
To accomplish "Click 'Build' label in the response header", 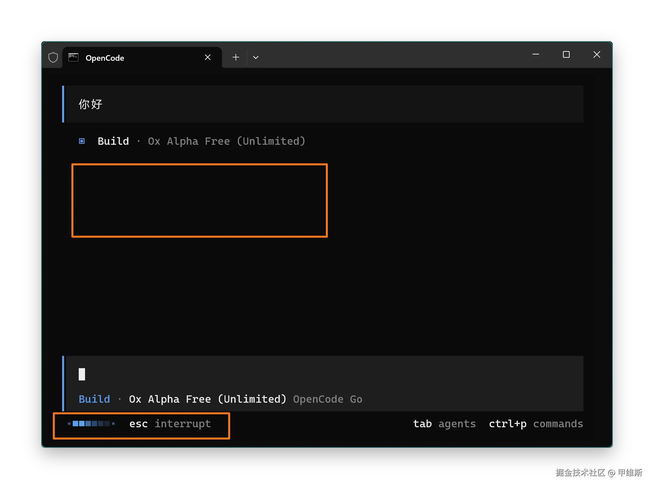I will click(x=113, y=141).
